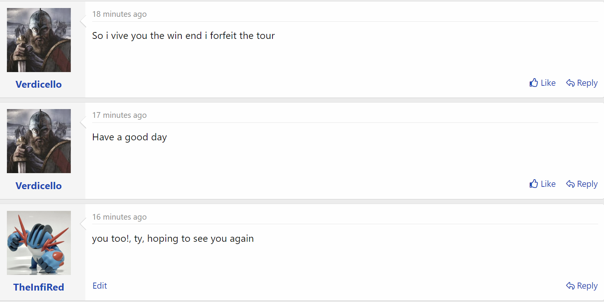Click the thumbs-up icon on the forfeit message
604x302 pixels.
[534, 83]
